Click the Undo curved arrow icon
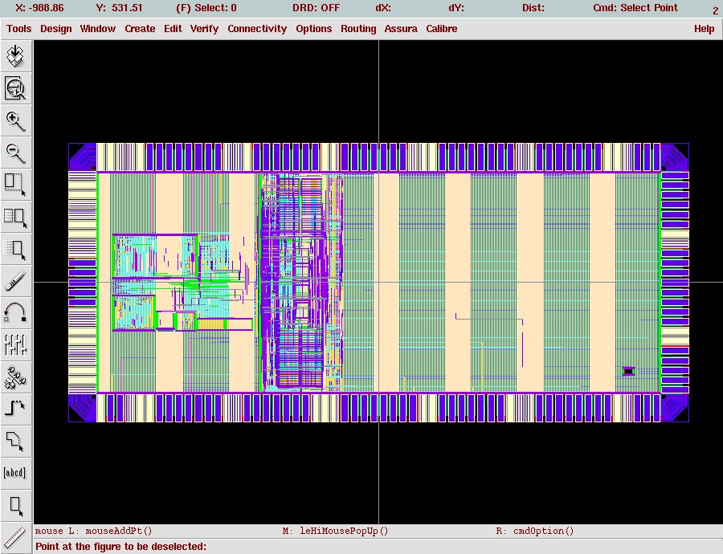The image size is (723, 554). (16, 312)
